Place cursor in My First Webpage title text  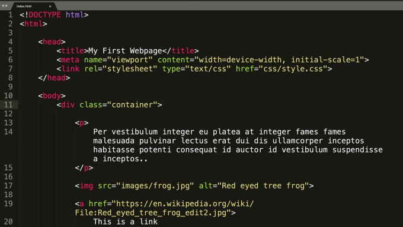tap(125, 50)
